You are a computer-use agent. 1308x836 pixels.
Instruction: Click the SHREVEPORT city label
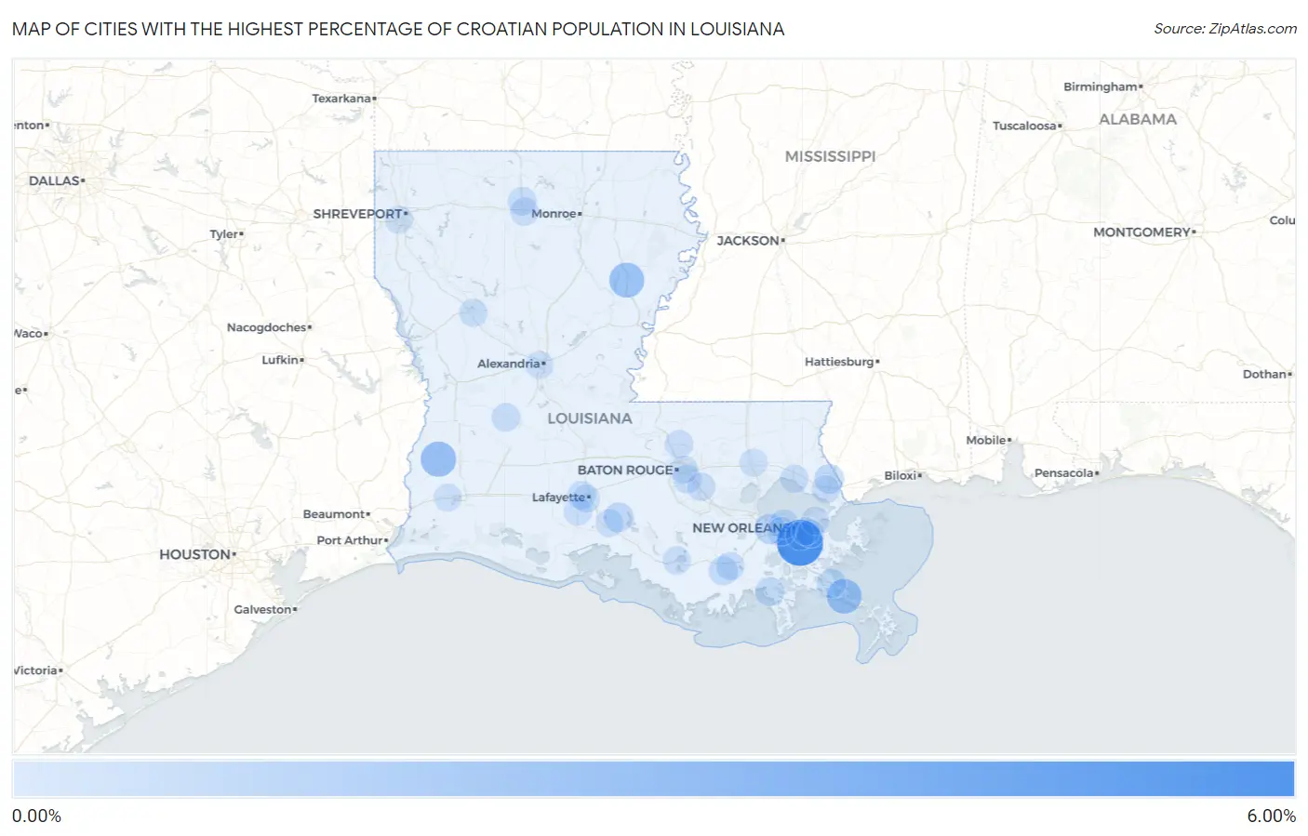357,214
